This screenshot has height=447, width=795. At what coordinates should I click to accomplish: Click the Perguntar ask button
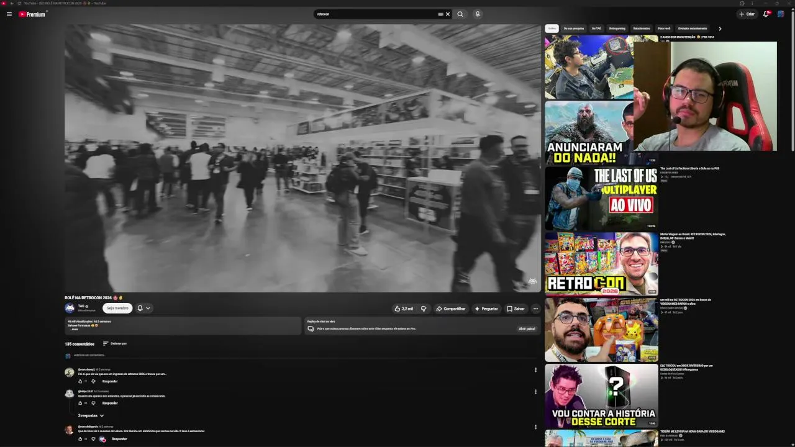click(x=486, y=309)
